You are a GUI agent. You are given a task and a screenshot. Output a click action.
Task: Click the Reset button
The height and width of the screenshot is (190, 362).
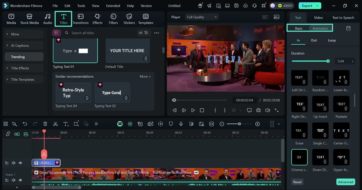[297, 182]
